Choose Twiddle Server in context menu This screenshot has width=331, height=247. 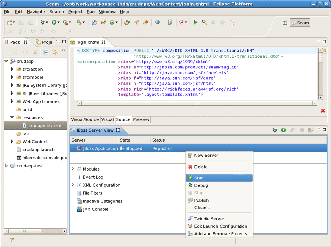209,219
